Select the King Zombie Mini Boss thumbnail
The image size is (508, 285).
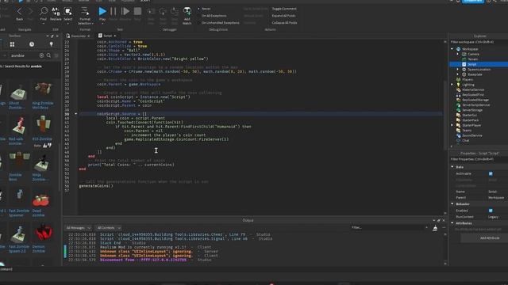click(43, 89)
